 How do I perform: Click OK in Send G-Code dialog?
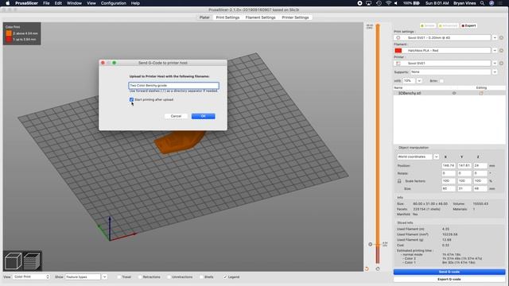pos(204,116)
